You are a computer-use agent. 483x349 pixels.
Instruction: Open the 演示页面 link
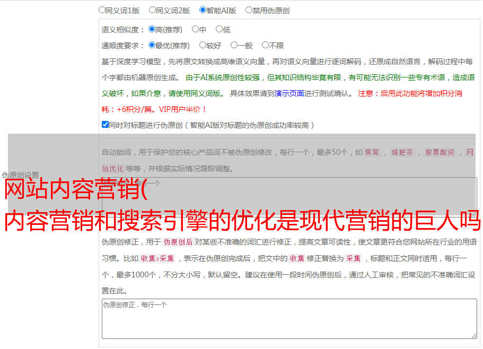[x=289, y=93]
